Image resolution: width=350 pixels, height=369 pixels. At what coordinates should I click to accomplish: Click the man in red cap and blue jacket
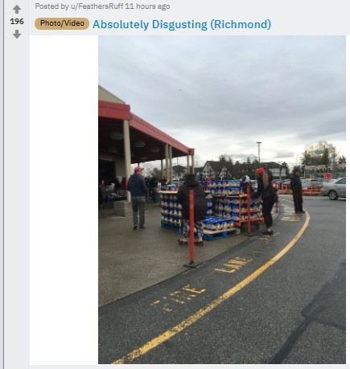coord(138,198)
